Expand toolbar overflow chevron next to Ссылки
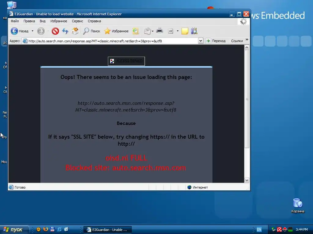This screenshot has width=313, height=234. [x=247, y=40]
